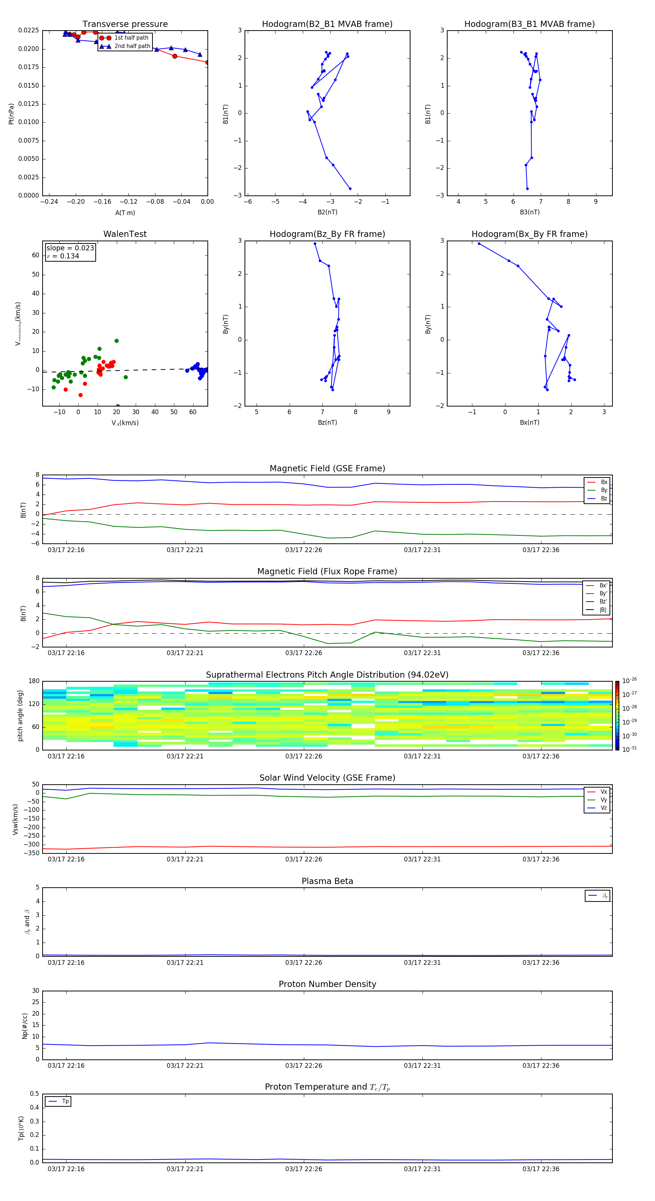Screen dimensions: 655x1201
Task: Click the Pt(nPa) axis label
Action: [x=11, y=113]
